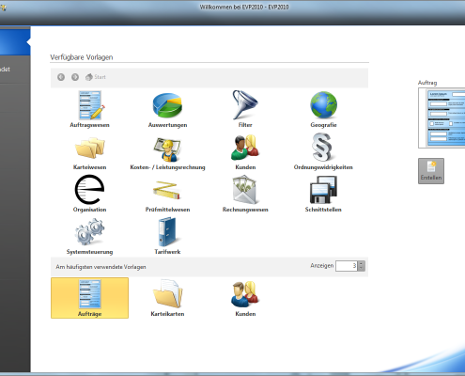Click the Anzeigen count stepper arrows
This screenshot has width=465, height=376.
tap(362, 266)
